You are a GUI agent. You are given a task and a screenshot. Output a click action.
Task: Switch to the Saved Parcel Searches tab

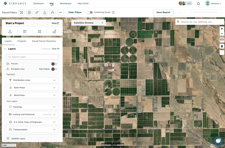coord(44,41)
